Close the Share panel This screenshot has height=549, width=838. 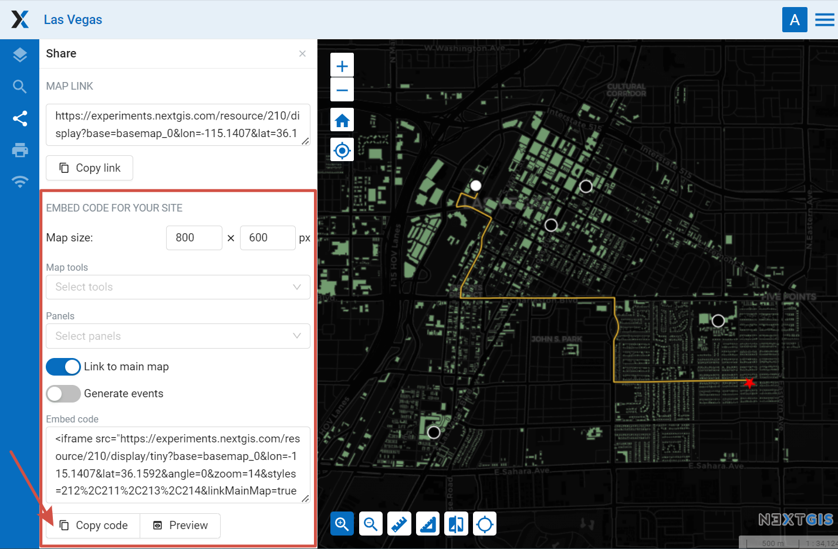tap(302, 54)
